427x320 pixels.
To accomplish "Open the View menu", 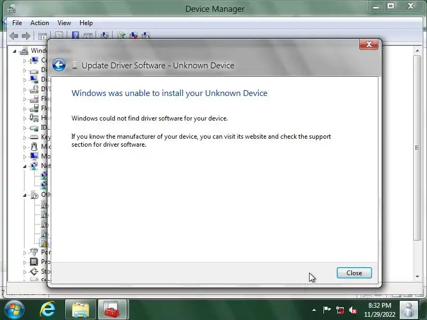I will 64,23.
